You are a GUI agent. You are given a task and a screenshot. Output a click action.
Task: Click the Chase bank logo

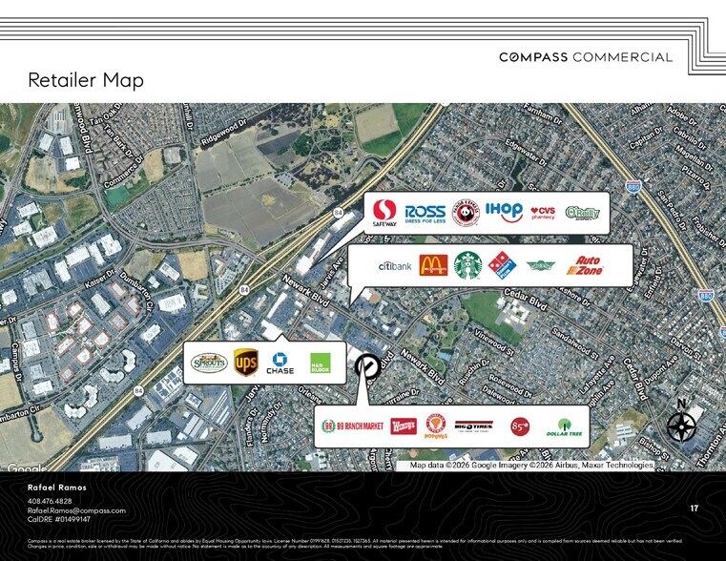280,364
